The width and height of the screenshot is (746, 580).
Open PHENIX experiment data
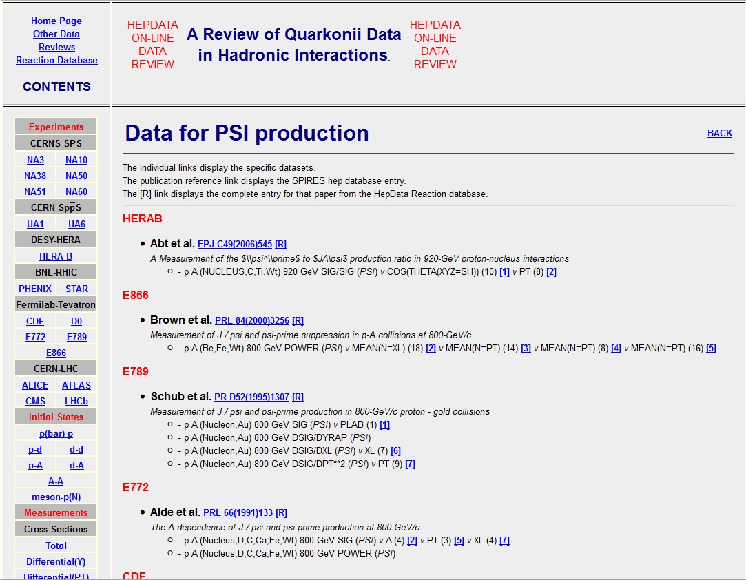(35, 289)
